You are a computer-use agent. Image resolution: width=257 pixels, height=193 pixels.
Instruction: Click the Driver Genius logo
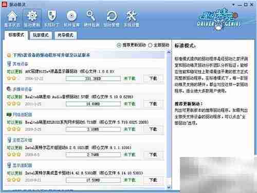pyautogui.click(x=219, y=20)
